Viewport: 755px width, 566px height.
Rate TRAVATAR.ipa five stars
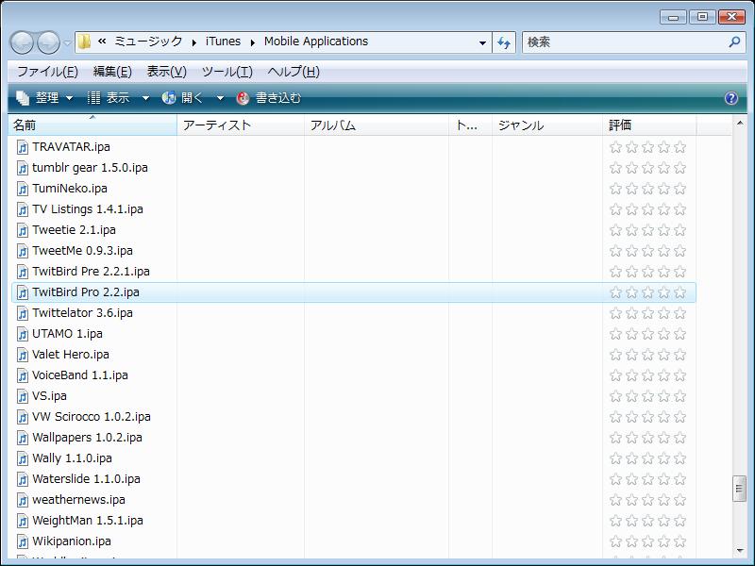679,147
